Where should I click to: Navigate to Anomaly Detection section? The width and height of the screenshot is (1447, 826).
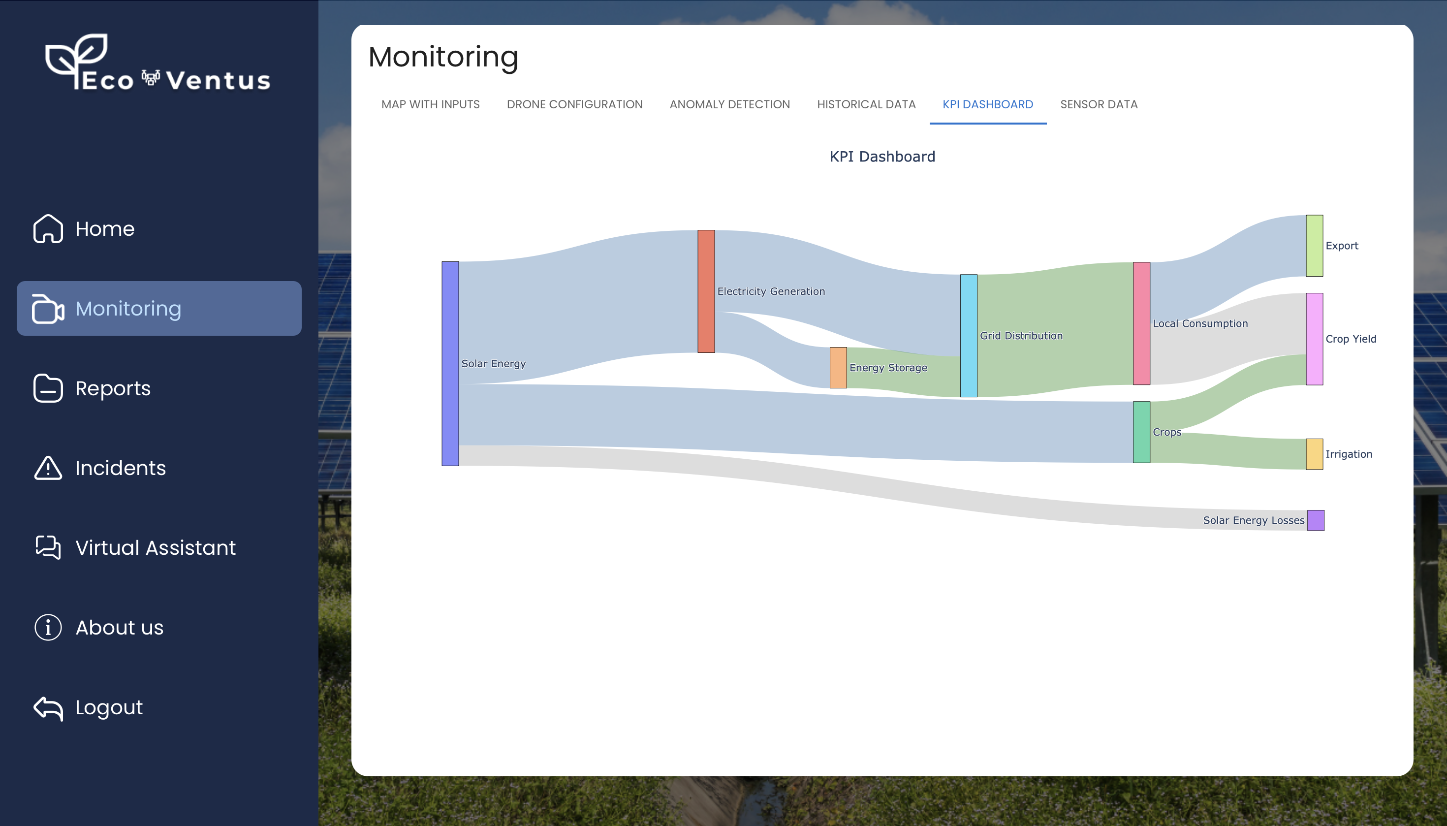click(x=729, y=104)
